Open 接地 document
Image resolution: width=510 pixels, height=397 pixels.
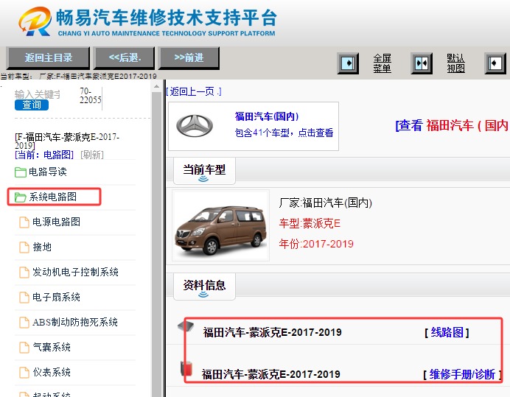tap(42, 247)
